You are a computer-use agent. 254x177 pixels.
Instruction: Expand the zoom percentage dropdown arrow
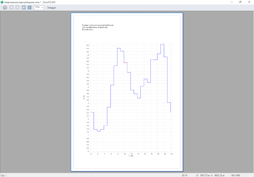click(x=42, y=7)
